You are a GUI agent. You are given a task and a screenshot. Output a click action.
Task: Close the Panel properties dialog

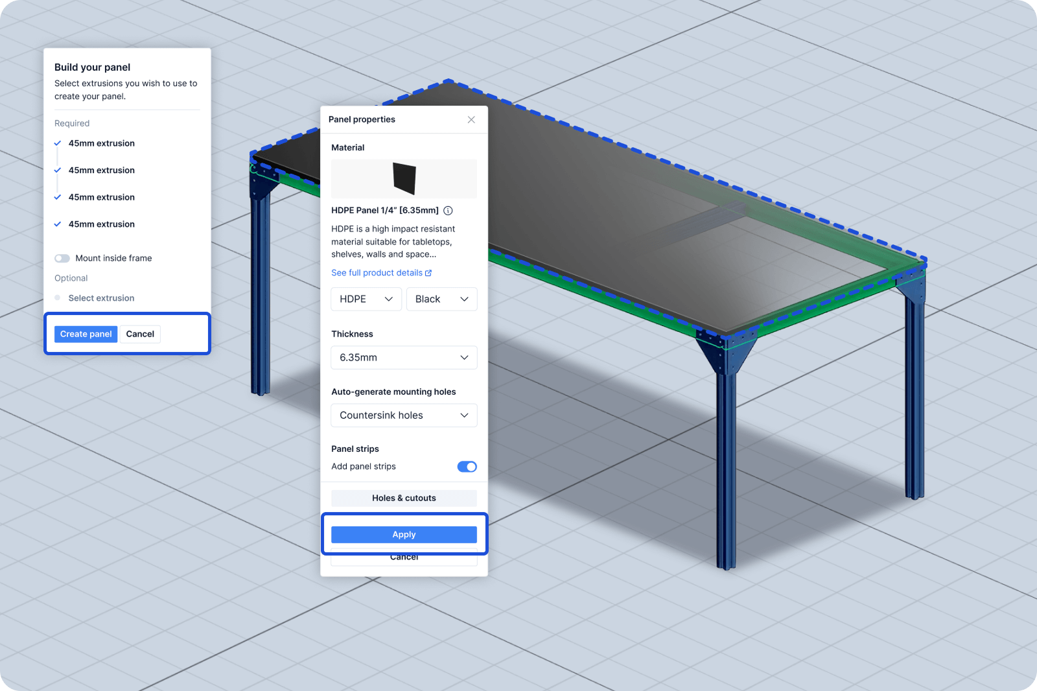click(x=471, y=120)
